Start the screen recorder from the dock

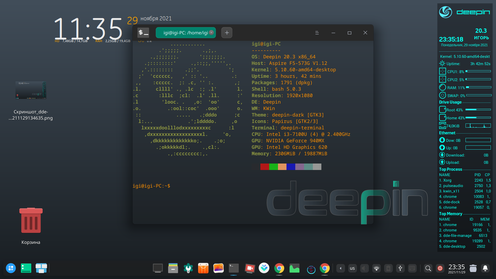click(250, 268)
